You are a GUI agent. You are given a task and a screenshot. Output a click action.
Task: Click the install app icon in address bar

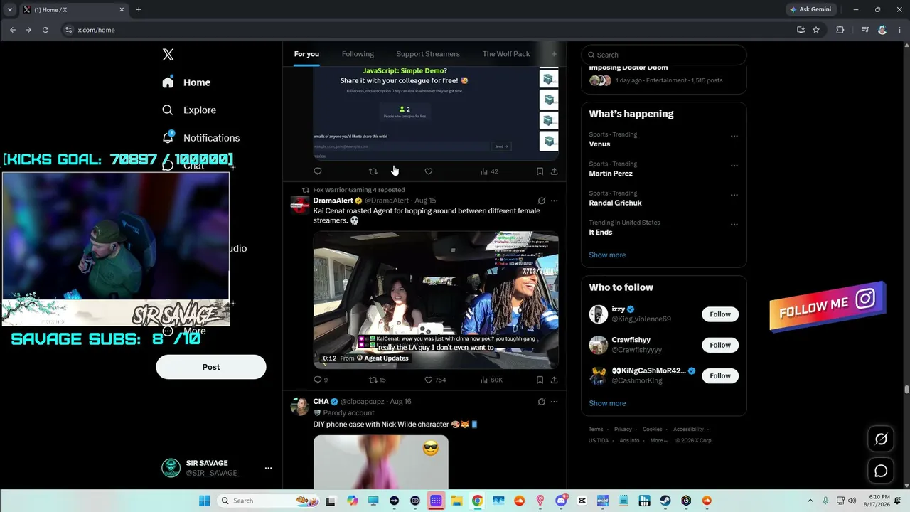pyautogui.click(x=801, y=30)
